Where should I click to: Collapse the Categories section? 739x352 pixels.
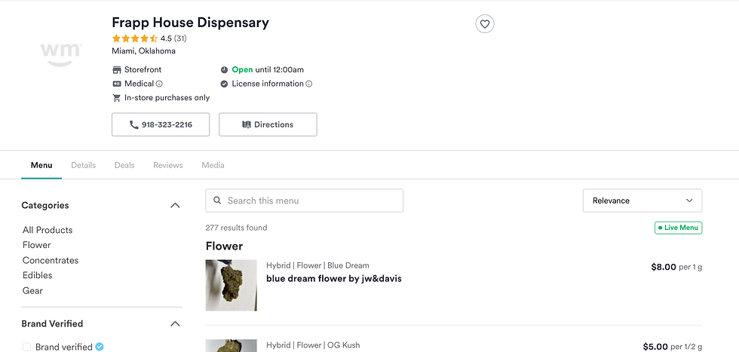point(175,205)
